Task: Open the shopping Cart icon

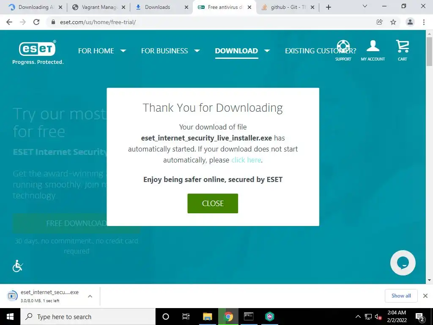Action: 403,50
